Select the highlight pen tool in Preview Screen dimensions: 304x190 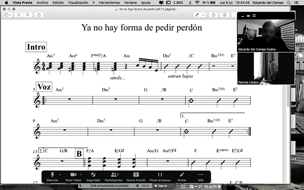197,15
